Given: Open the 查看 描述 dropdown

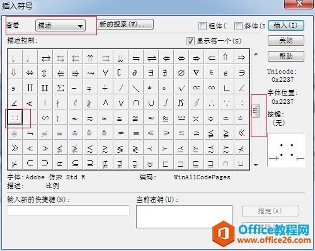Looking at the screenshot, I should pyautogui.click(x=60, y=26).
